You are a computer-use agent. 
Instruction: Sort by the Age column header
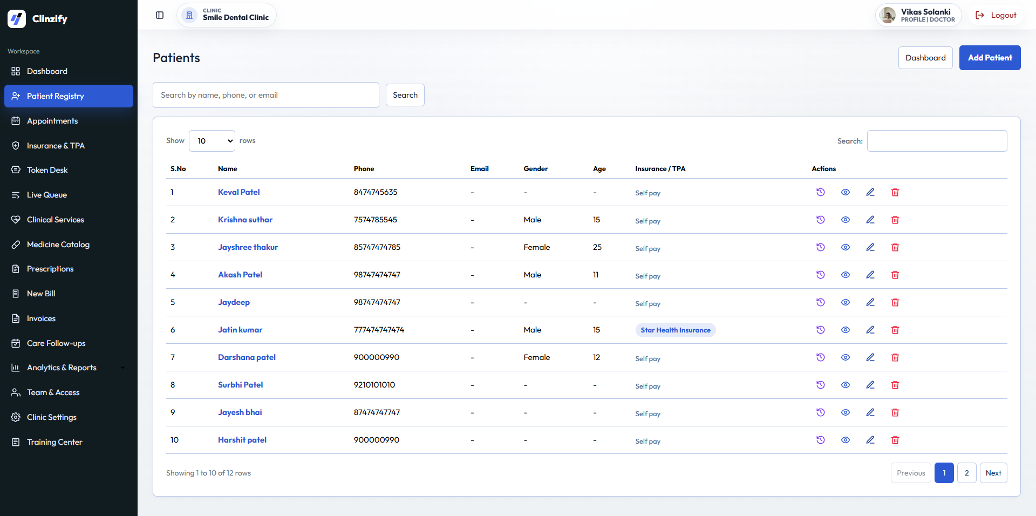pos(599,169)
